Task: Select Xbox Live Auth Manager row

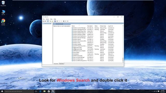Action: point(93,57)
